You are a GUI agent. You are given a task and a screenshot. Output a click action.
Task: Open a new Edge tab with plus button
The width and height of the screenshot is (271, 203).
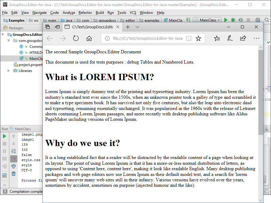(128, 27)
